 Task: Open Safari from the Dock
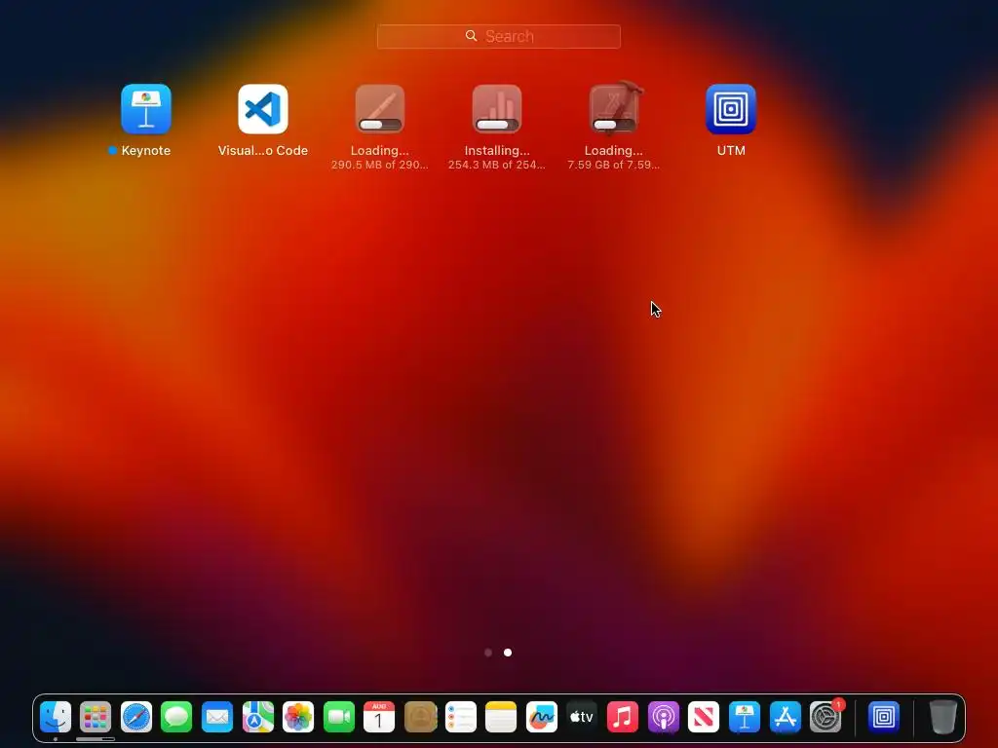[x=136, y=717]
